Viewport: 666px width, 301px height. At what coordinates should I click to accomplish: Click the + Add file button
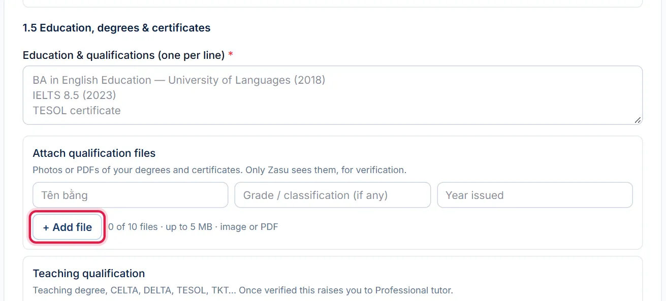[x=68, y=227]
